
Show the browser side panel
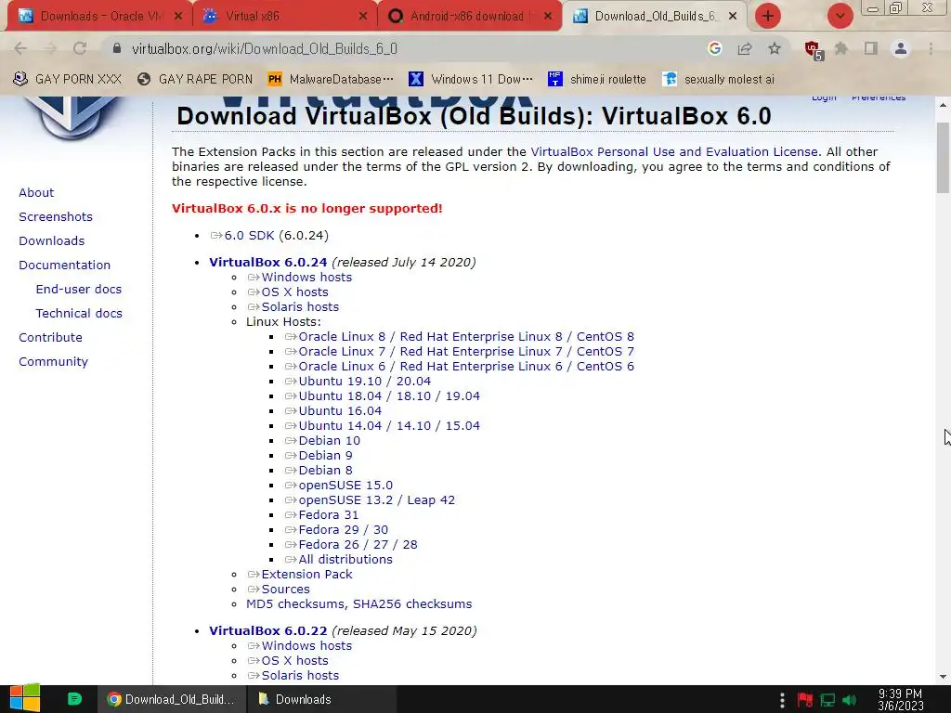tap(871, 48)
